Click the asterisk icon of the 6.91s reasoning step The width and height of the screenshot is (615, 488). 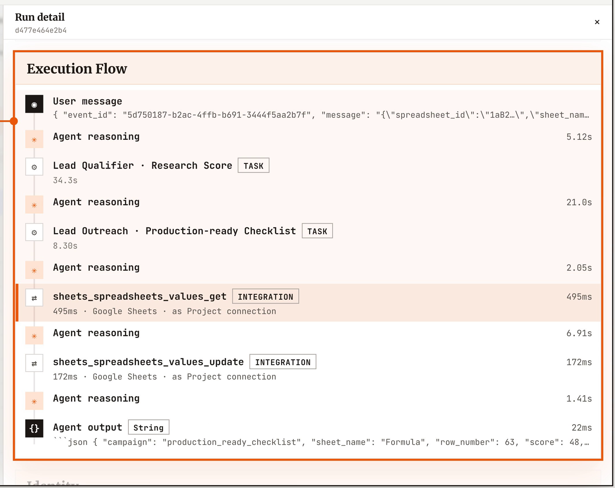click(34, 336)
